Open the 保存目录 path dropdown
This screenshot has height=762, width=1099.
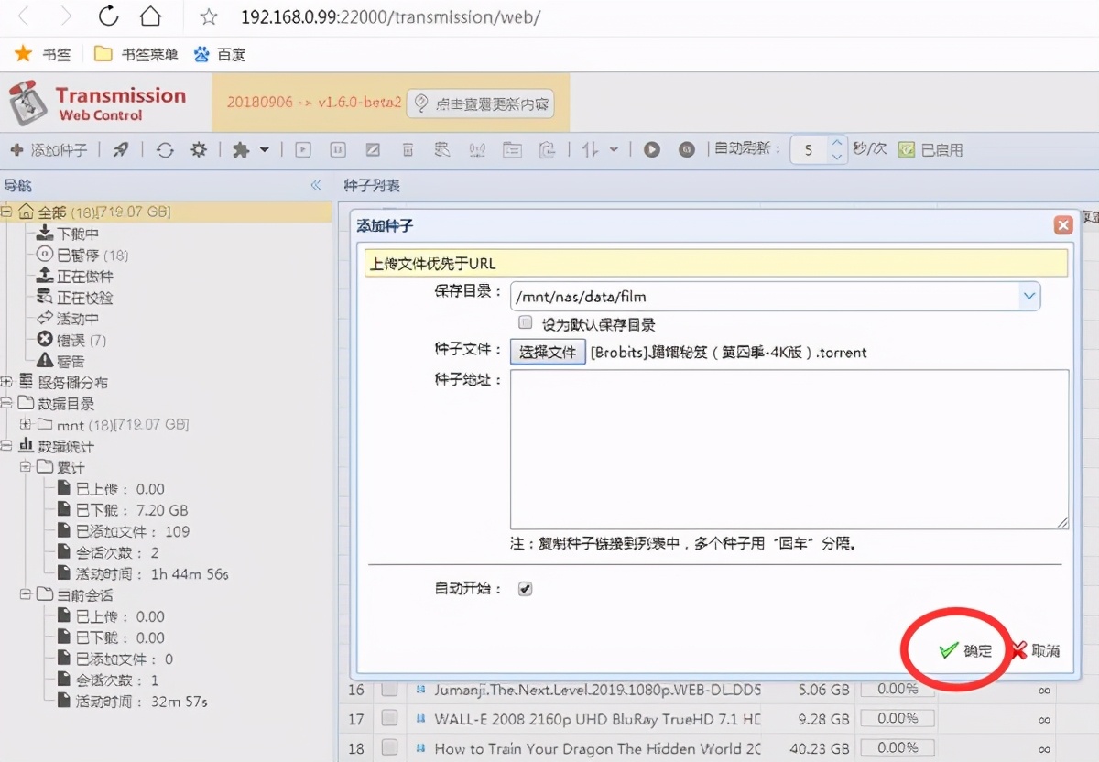click(1030, 296)
